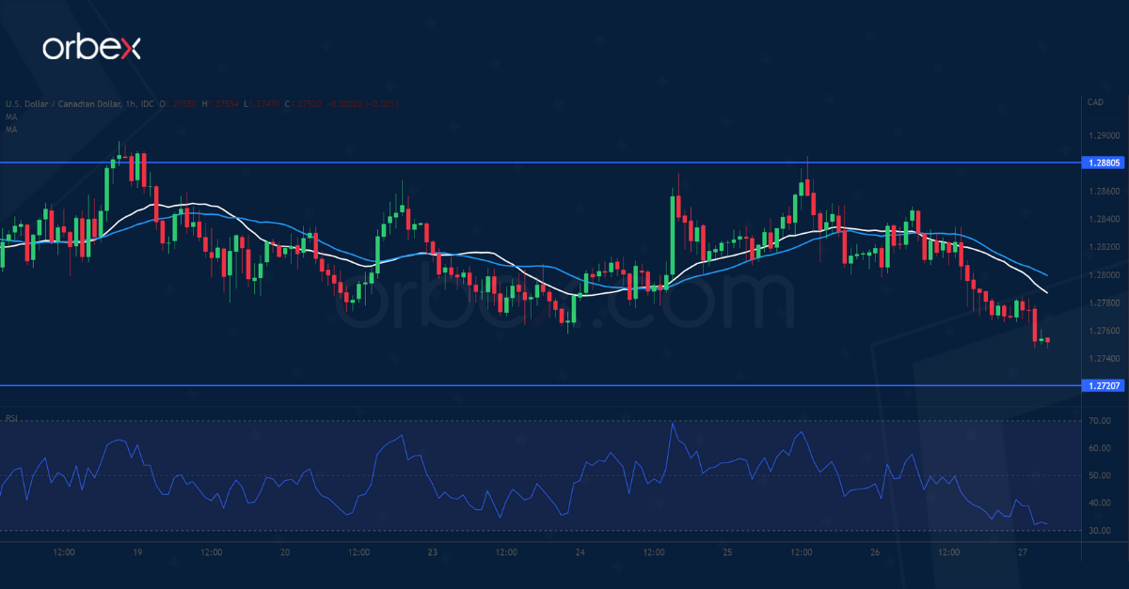
Task: Click date marker 23 on time axis
Action: [434, 553]
